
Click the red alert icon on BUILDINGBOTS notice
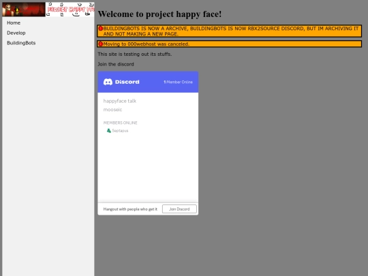pos(100,29)
